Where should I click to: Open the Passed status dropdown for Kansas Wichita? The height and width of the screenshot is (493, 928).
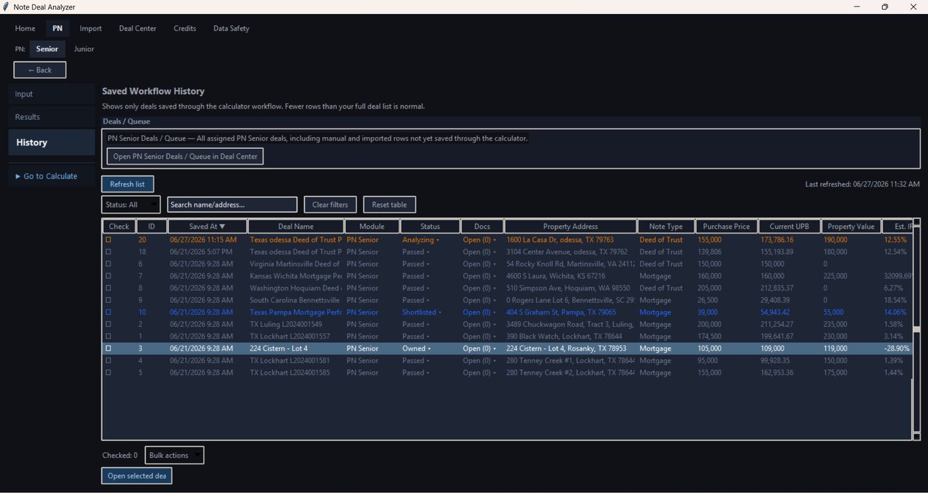tap(416, 276)
